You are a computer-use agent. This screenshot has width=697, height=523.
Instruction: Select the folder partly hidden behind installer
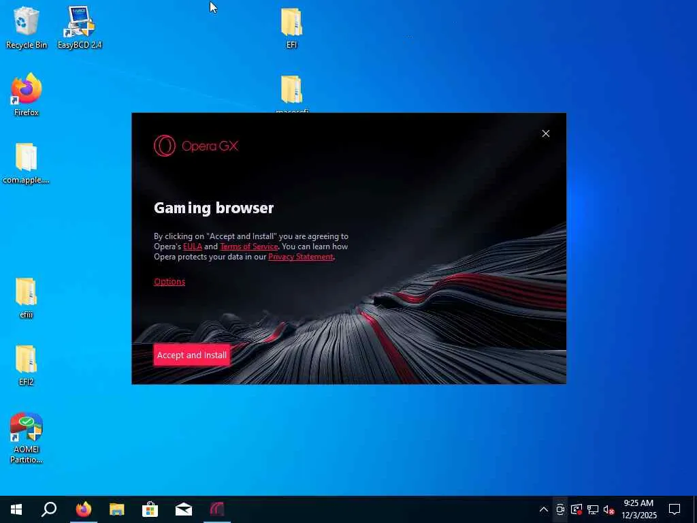coord(291,93)
